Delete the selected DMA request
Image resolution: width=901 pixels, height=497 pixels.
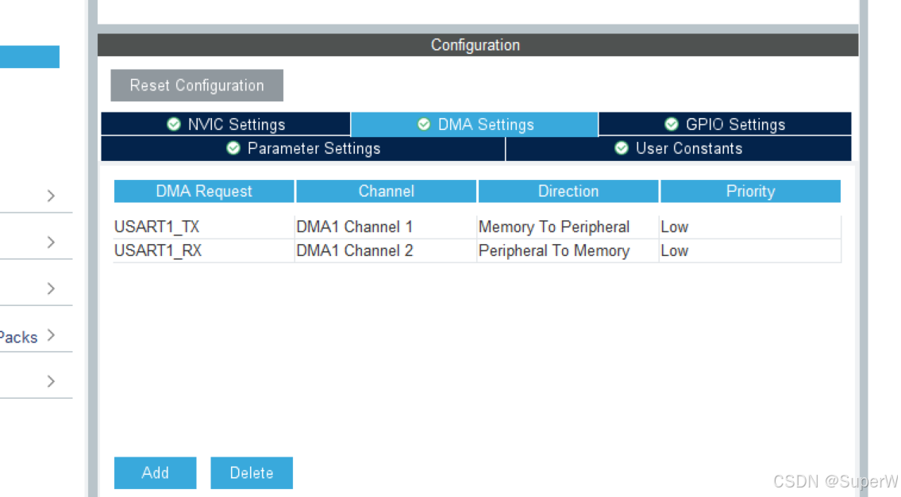point(252,473)
